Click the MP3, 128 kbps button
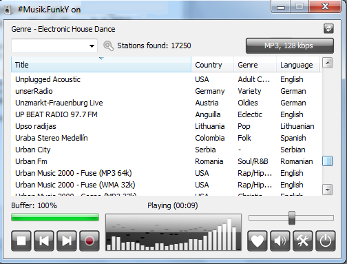The width and height of the screenshot is (347, 264). 290,45
